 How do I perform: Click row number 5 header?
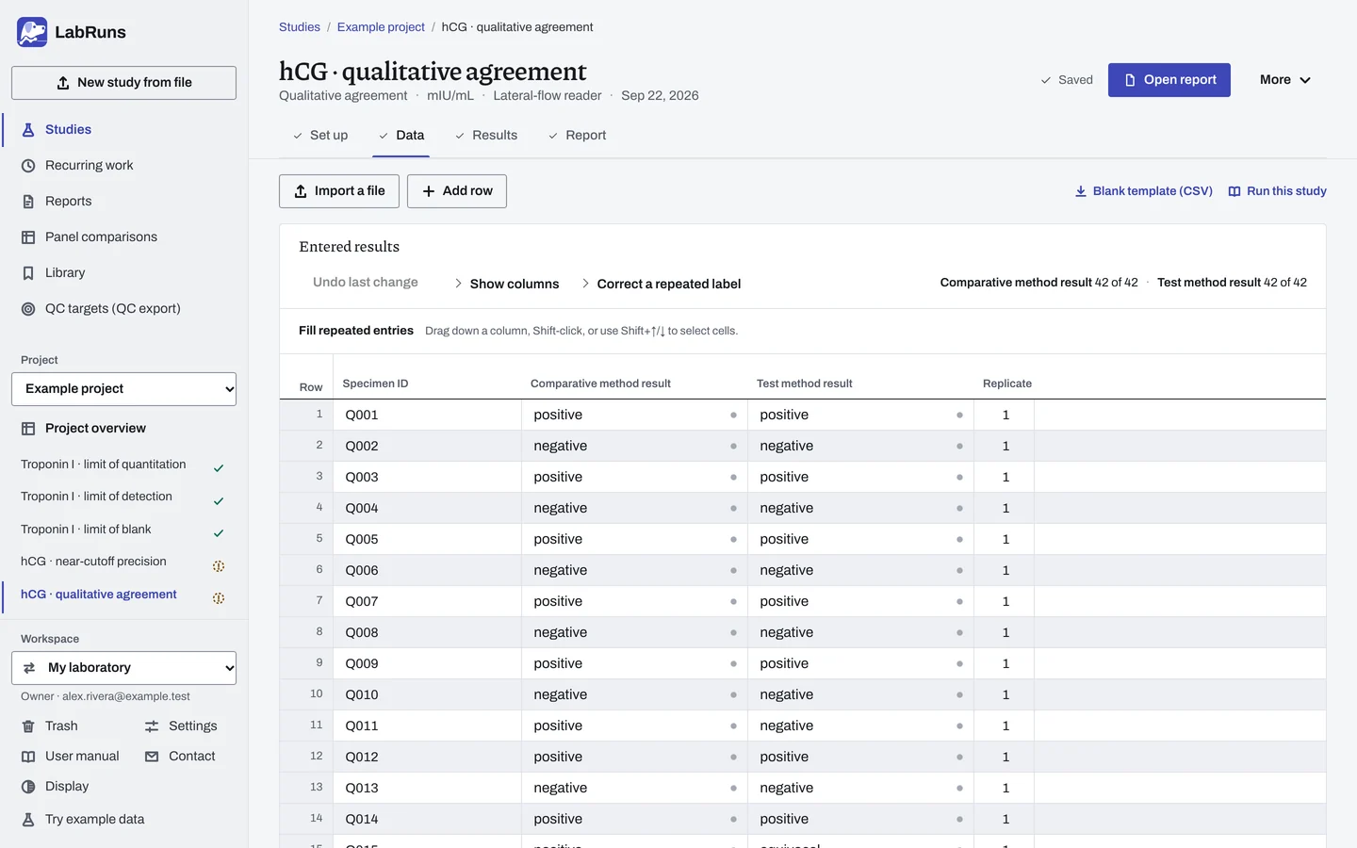coord(306,539)
